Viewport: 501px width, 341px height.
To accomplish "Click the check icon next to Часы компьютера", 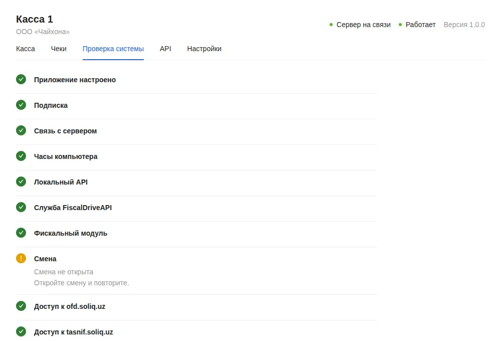I will tap(21, 156).
